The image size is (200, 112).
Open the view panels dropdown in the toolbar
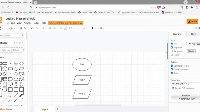point(2,28)
